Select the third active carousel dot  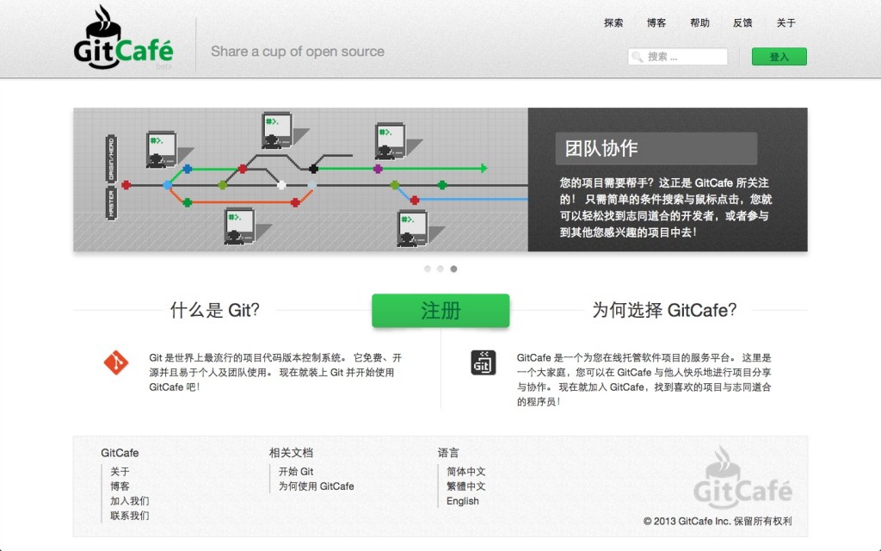pos(453,269)
